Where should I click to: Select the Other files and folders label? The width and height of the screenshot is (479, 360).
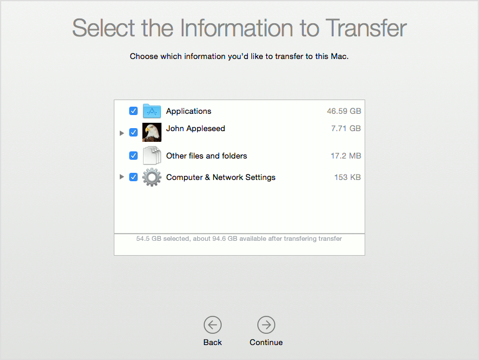click(x=207, y=156)
